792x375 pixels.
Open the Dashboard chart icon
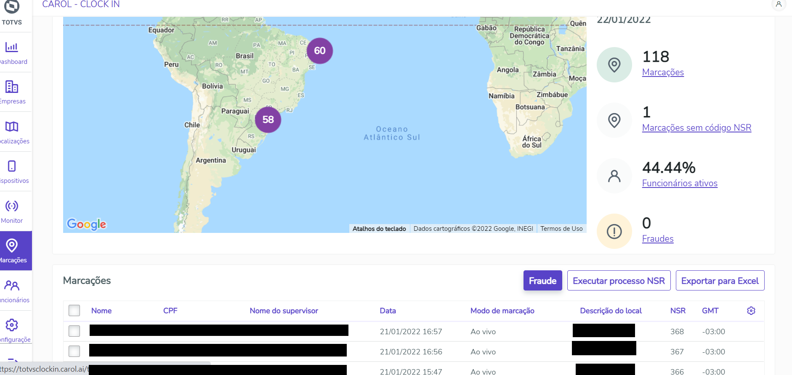(x=12, y=47)
